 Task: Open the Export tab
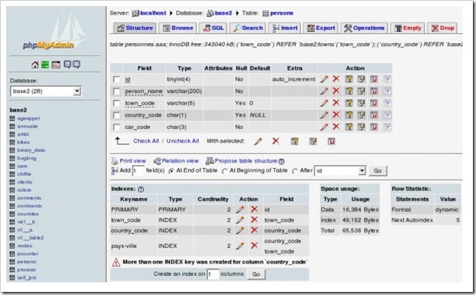tap(321, 28)
